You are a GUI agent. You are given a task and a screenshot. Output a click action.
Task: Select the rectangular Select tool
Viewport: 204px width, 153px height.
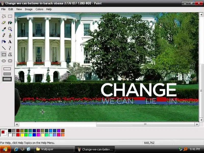click(x=10, y=16)
